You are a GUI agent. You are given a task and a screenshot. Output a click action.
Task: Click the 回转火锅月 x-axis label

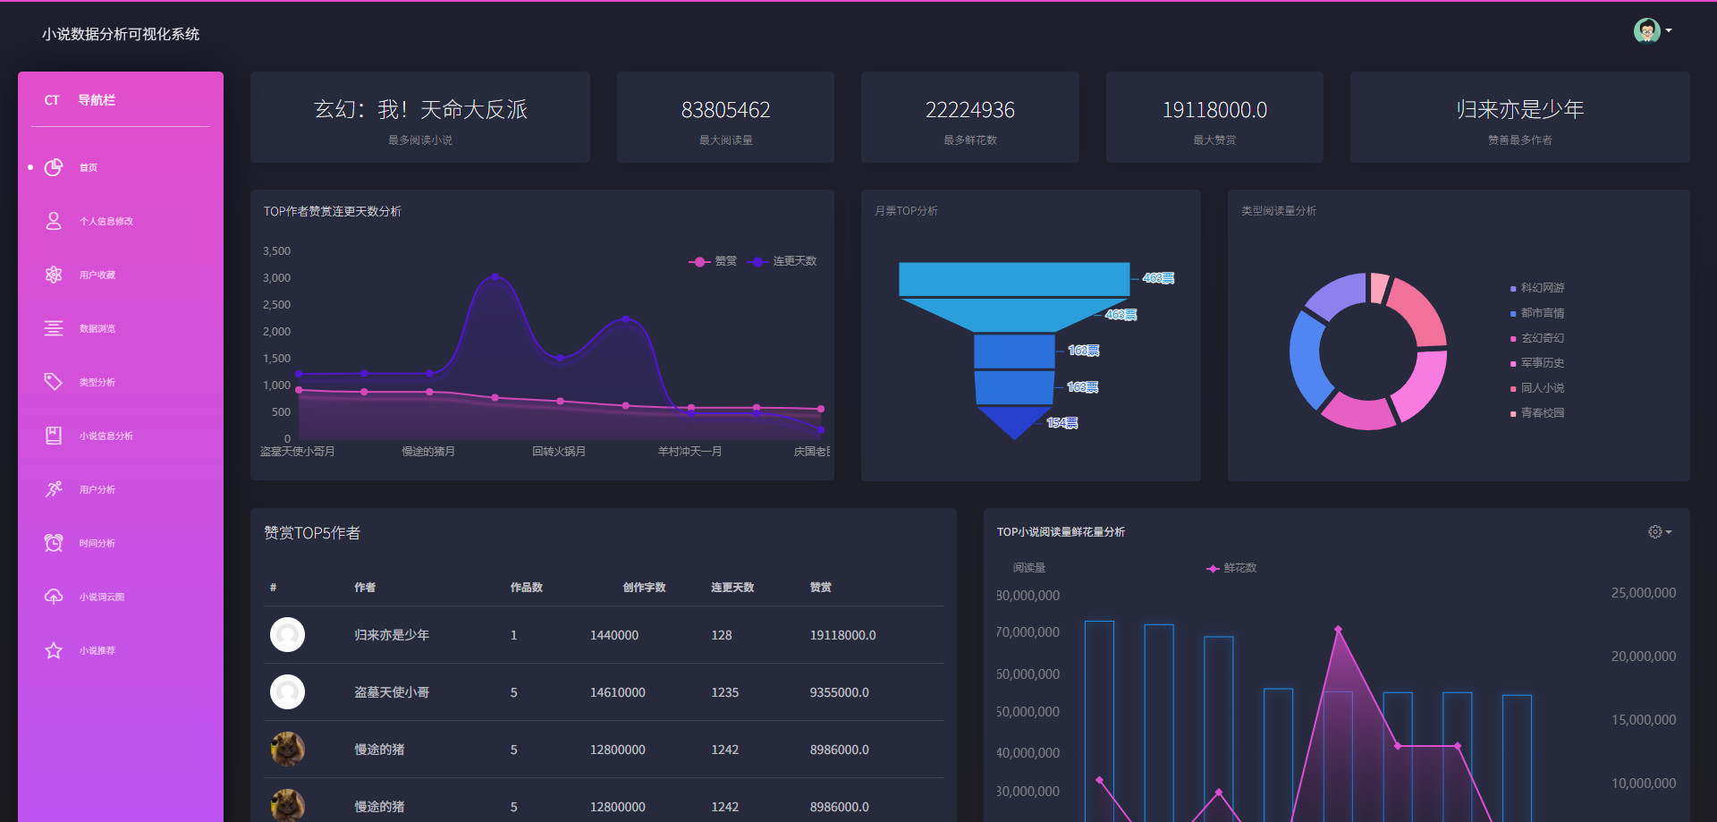click(x=559, y=452)
